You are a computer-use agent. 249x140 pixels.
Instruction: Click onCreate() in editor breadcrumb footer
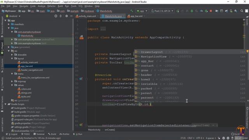tap(110, 129)
